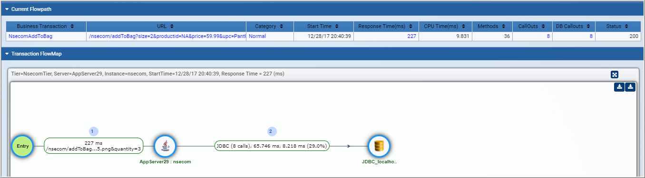
Task: Click the 36 methods cell
Action: pyautogui.click(x=492, y=36)
